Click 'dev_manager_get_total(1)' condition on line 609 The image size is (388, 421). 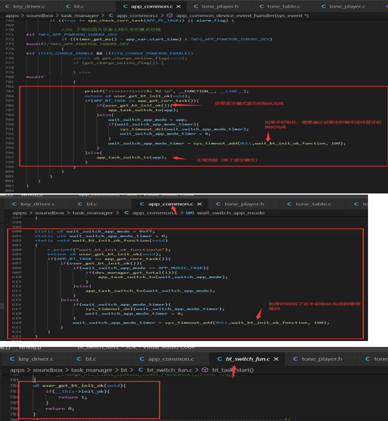pos(131,273)
